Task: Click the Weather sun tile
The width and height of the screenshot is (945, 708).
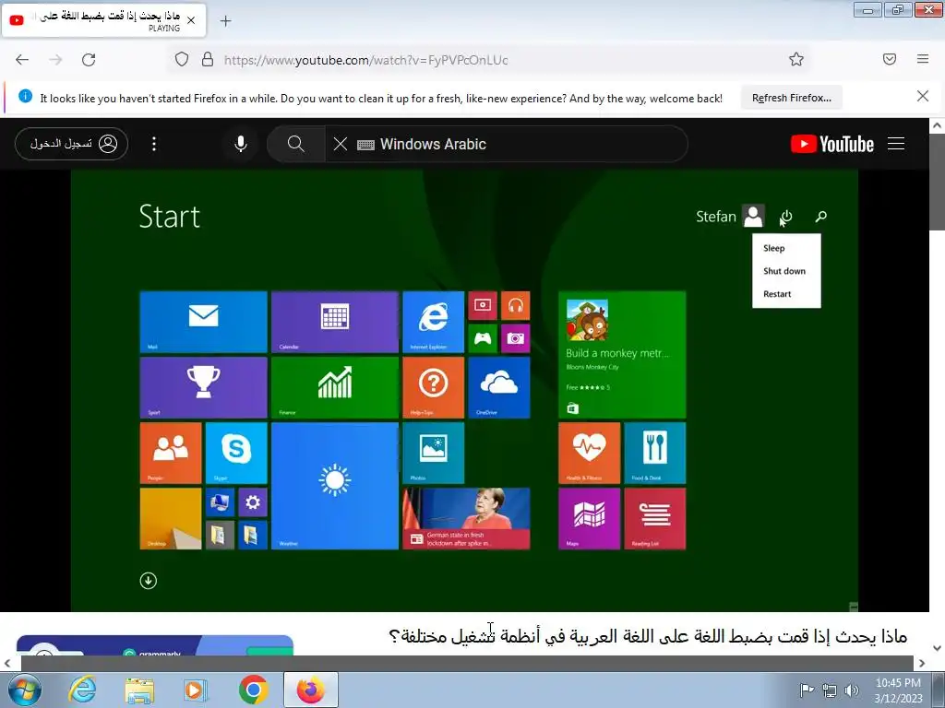Action: (334, 485)
